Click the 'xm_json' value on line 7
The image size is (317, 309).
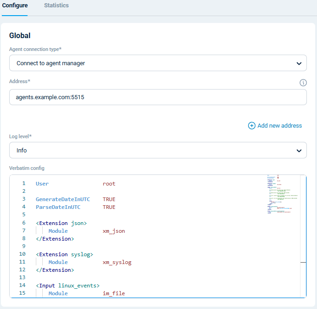pyautogui.click(x=114, y=231)
